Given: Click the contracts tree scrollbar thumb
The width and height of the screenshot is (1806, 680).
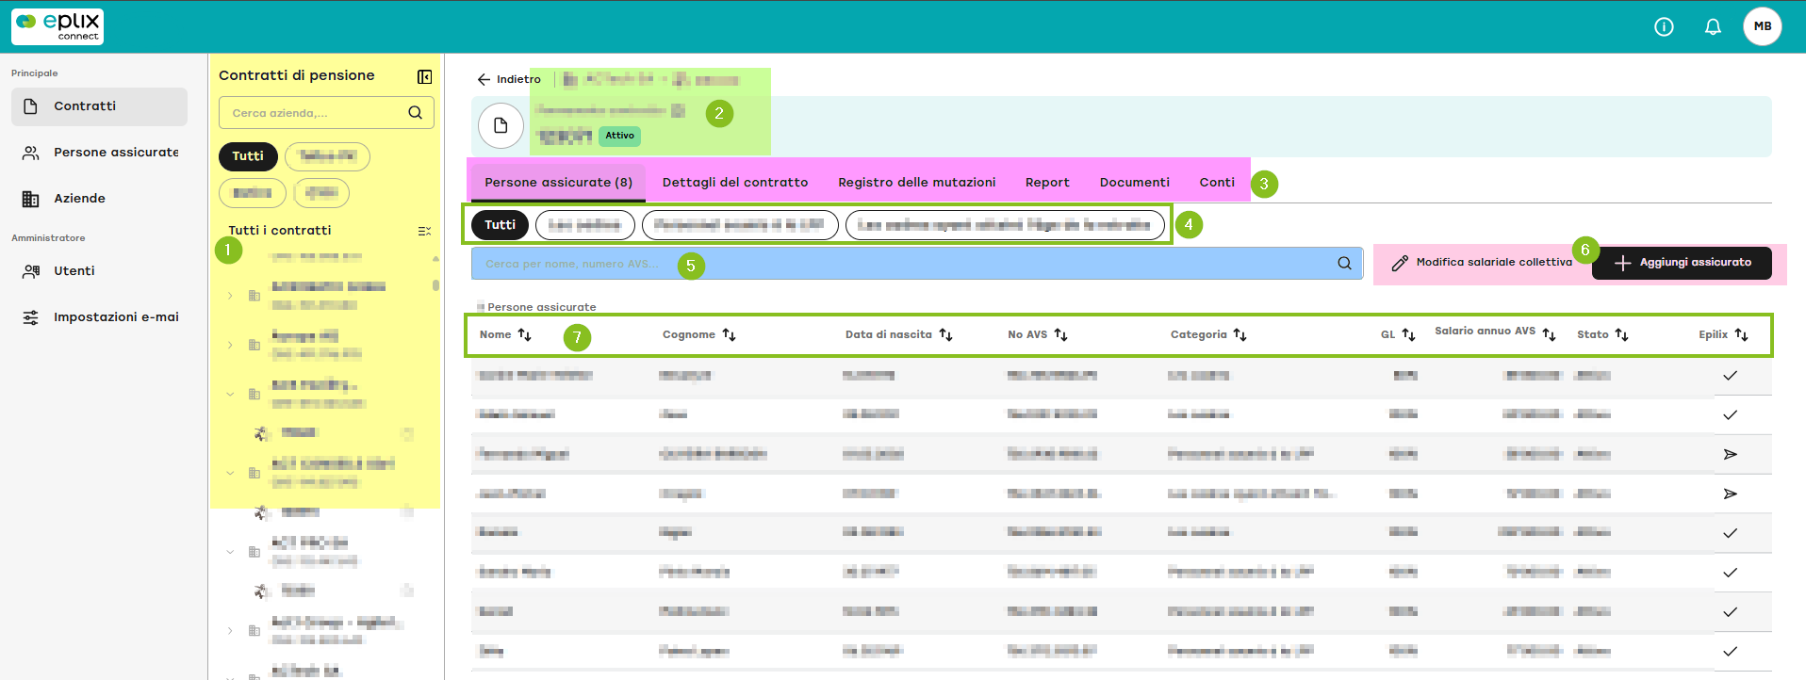Looking at the screenshot, I should pyautogui.click(x=435, y=284).
